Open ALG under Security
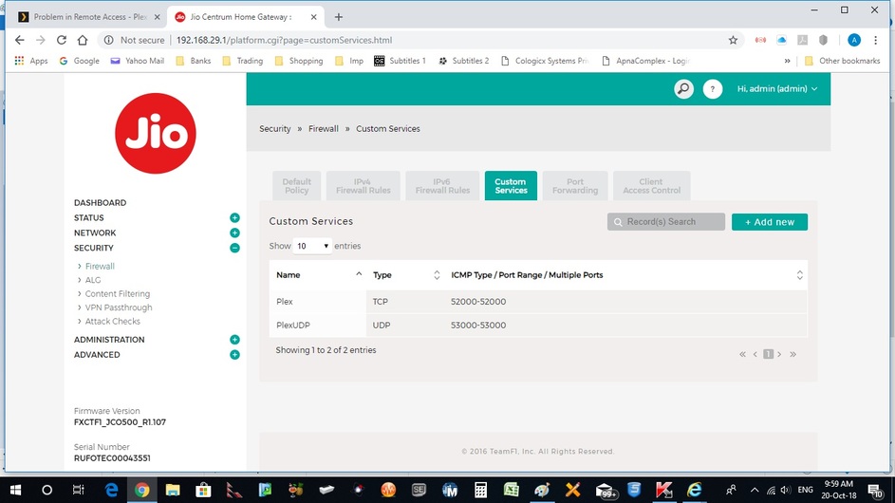This screenshot has height=503, width=895. [93, 280]
